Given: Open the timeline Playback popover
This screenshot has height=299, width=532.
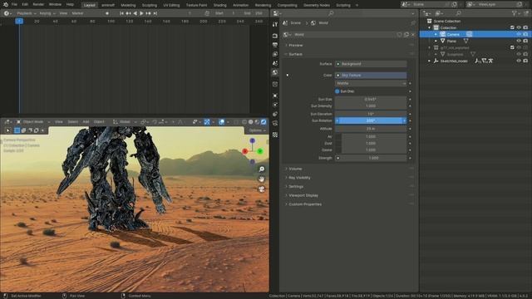Looking at the screenshot, I should 26,13.
